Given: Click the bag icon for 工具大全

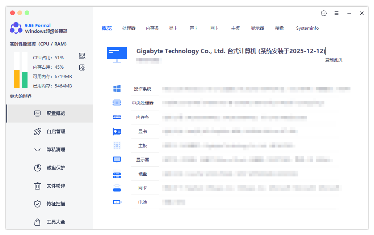Looking at the screenshot, I should (37, 222).
